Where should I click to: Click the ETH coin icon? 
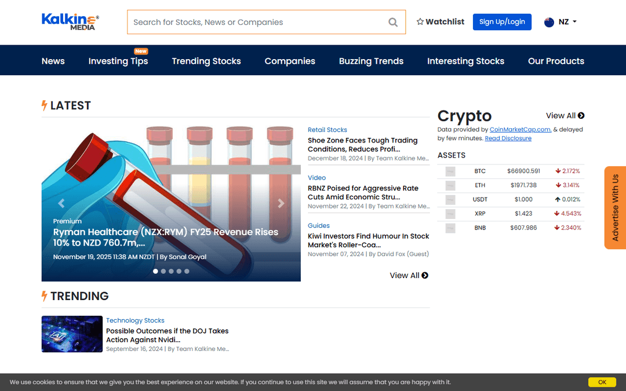[450, 185]
